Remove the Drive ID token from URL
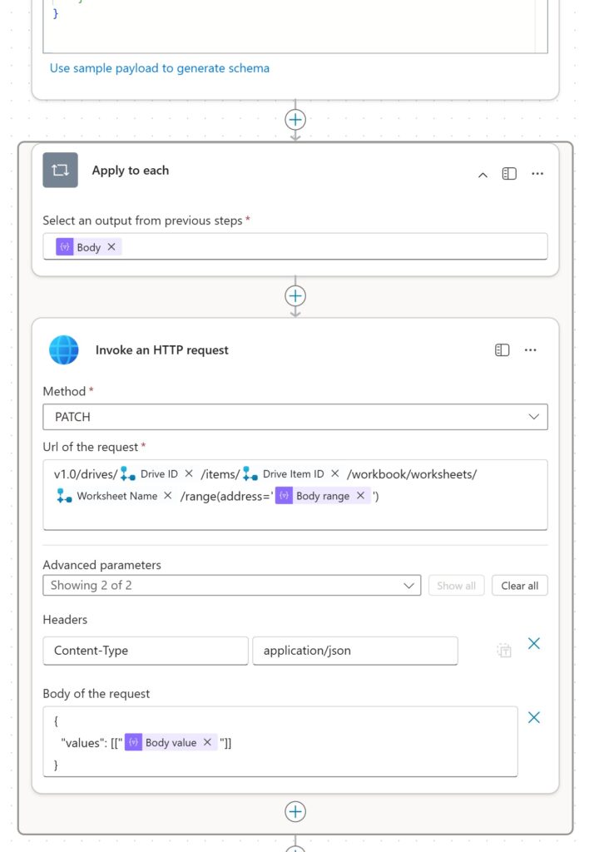589x852 pixels. pos(189,473)
